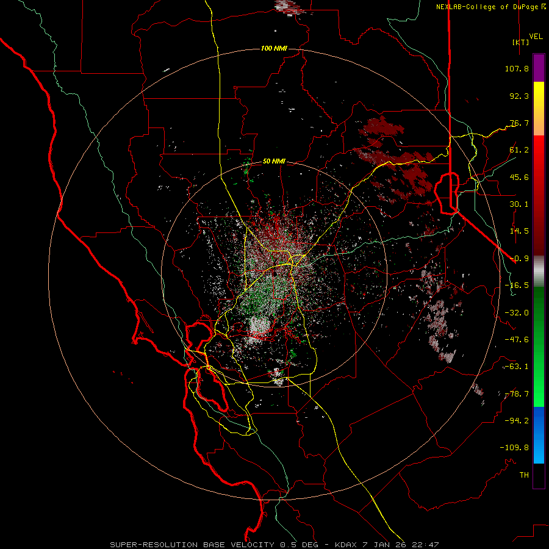Click the VEL legend title
The width and height of the screenshot is (549, 549).
point(536,37)
